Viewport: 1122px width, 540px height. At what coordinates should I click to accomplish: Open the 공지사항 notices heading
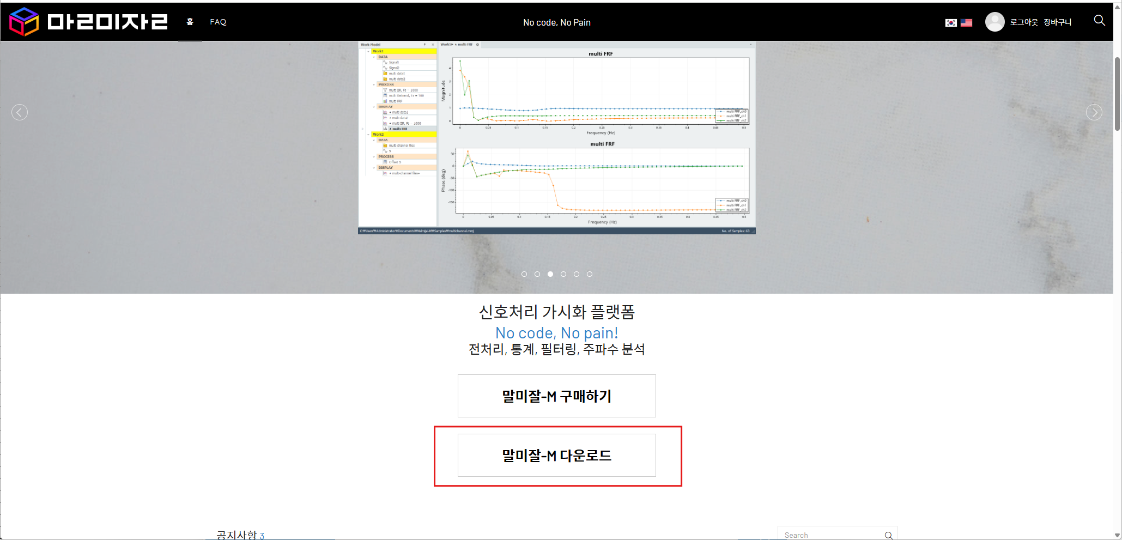(x=236, y=535)
